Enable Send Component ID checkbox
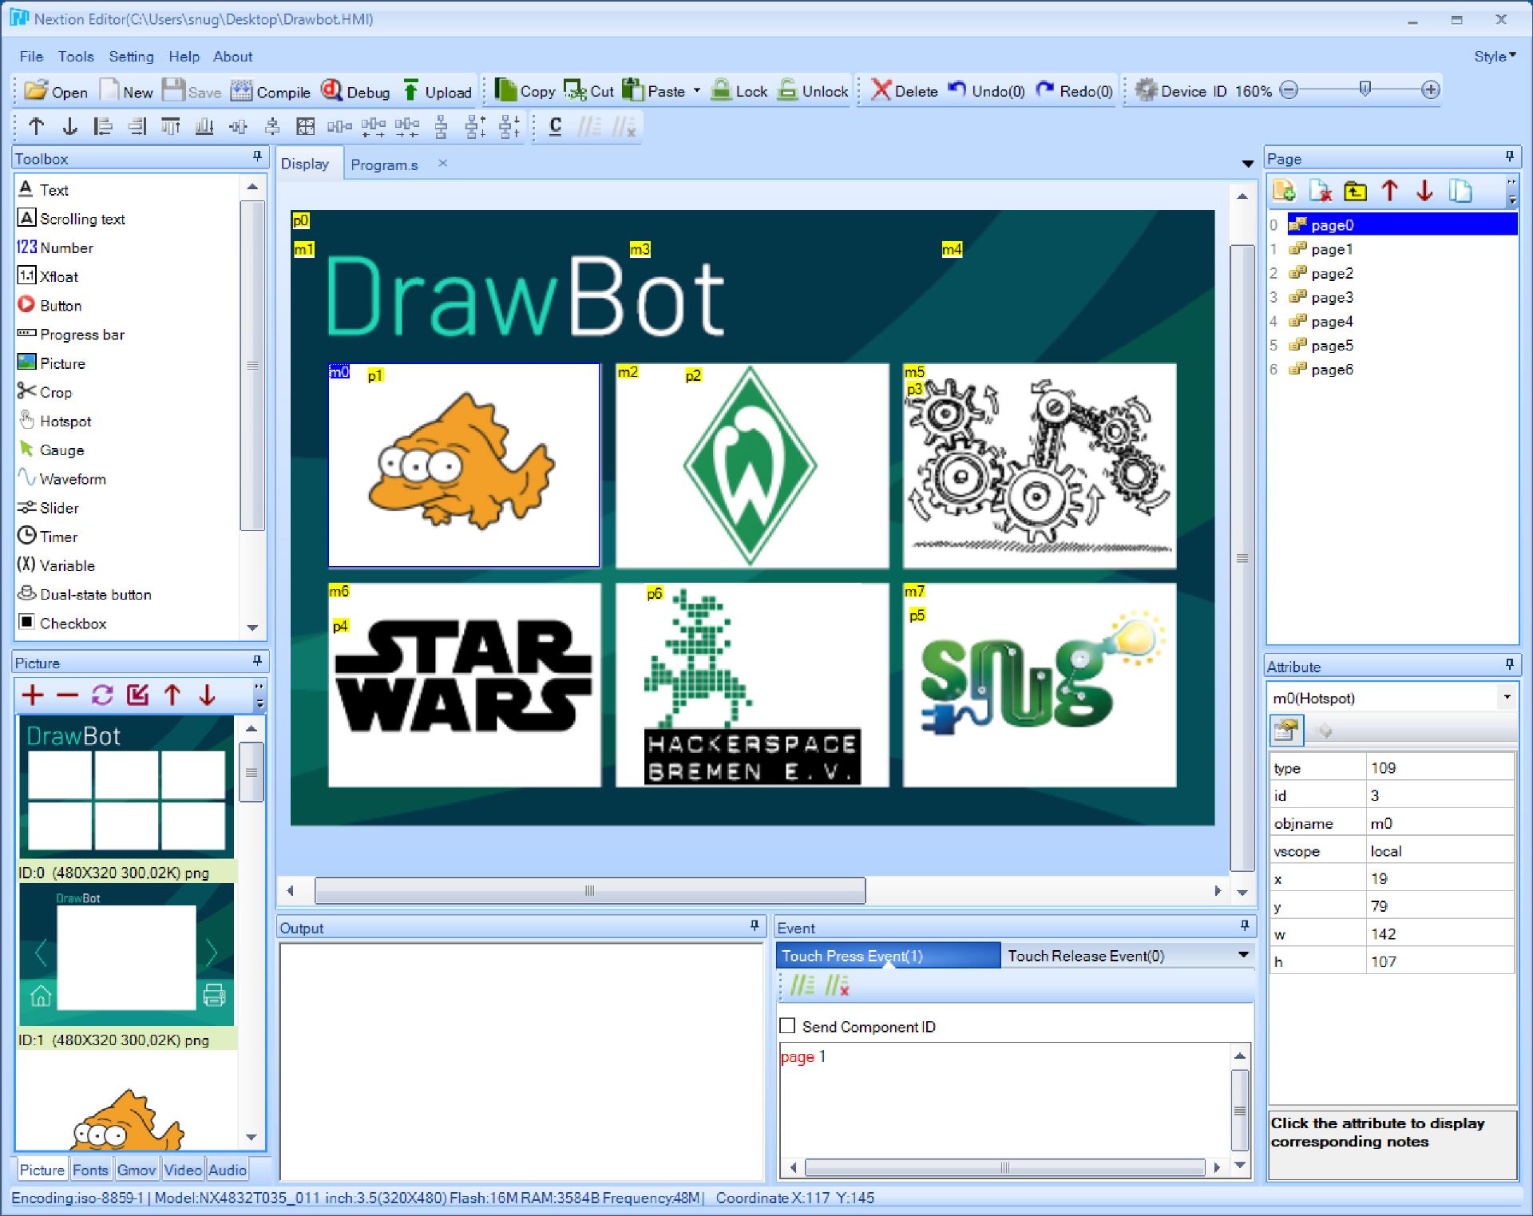Screen dimensions: 1533x1216 click(x=787, y=1026)
